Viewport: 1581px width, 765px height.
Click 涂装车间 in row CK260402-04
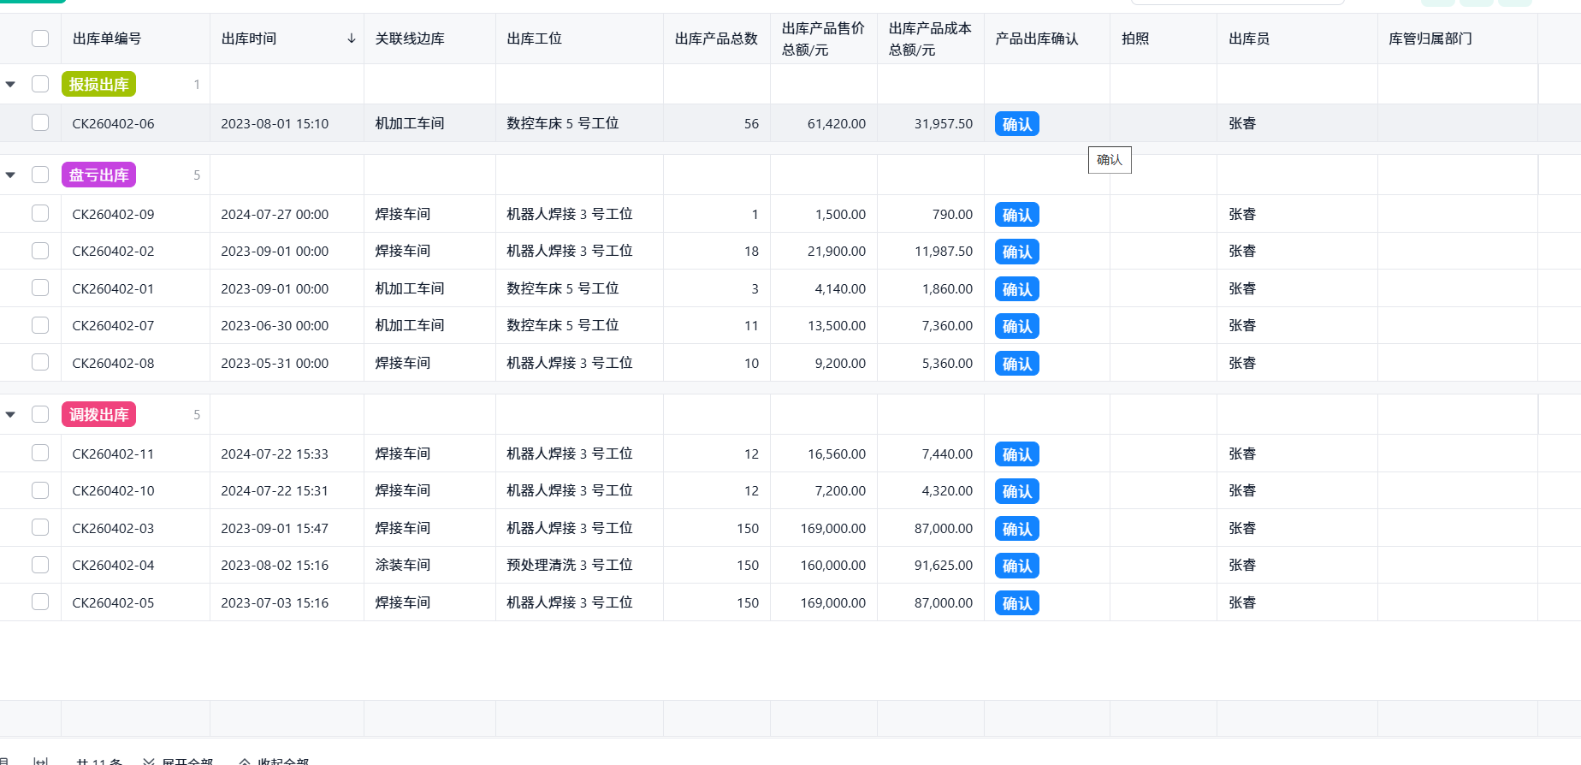click(x=403, y=565)
